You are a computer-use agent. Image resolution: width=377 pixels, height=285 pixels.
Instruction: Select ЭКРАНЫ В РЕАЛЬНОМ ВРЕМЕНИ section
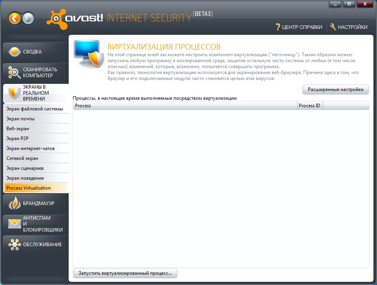36,93
